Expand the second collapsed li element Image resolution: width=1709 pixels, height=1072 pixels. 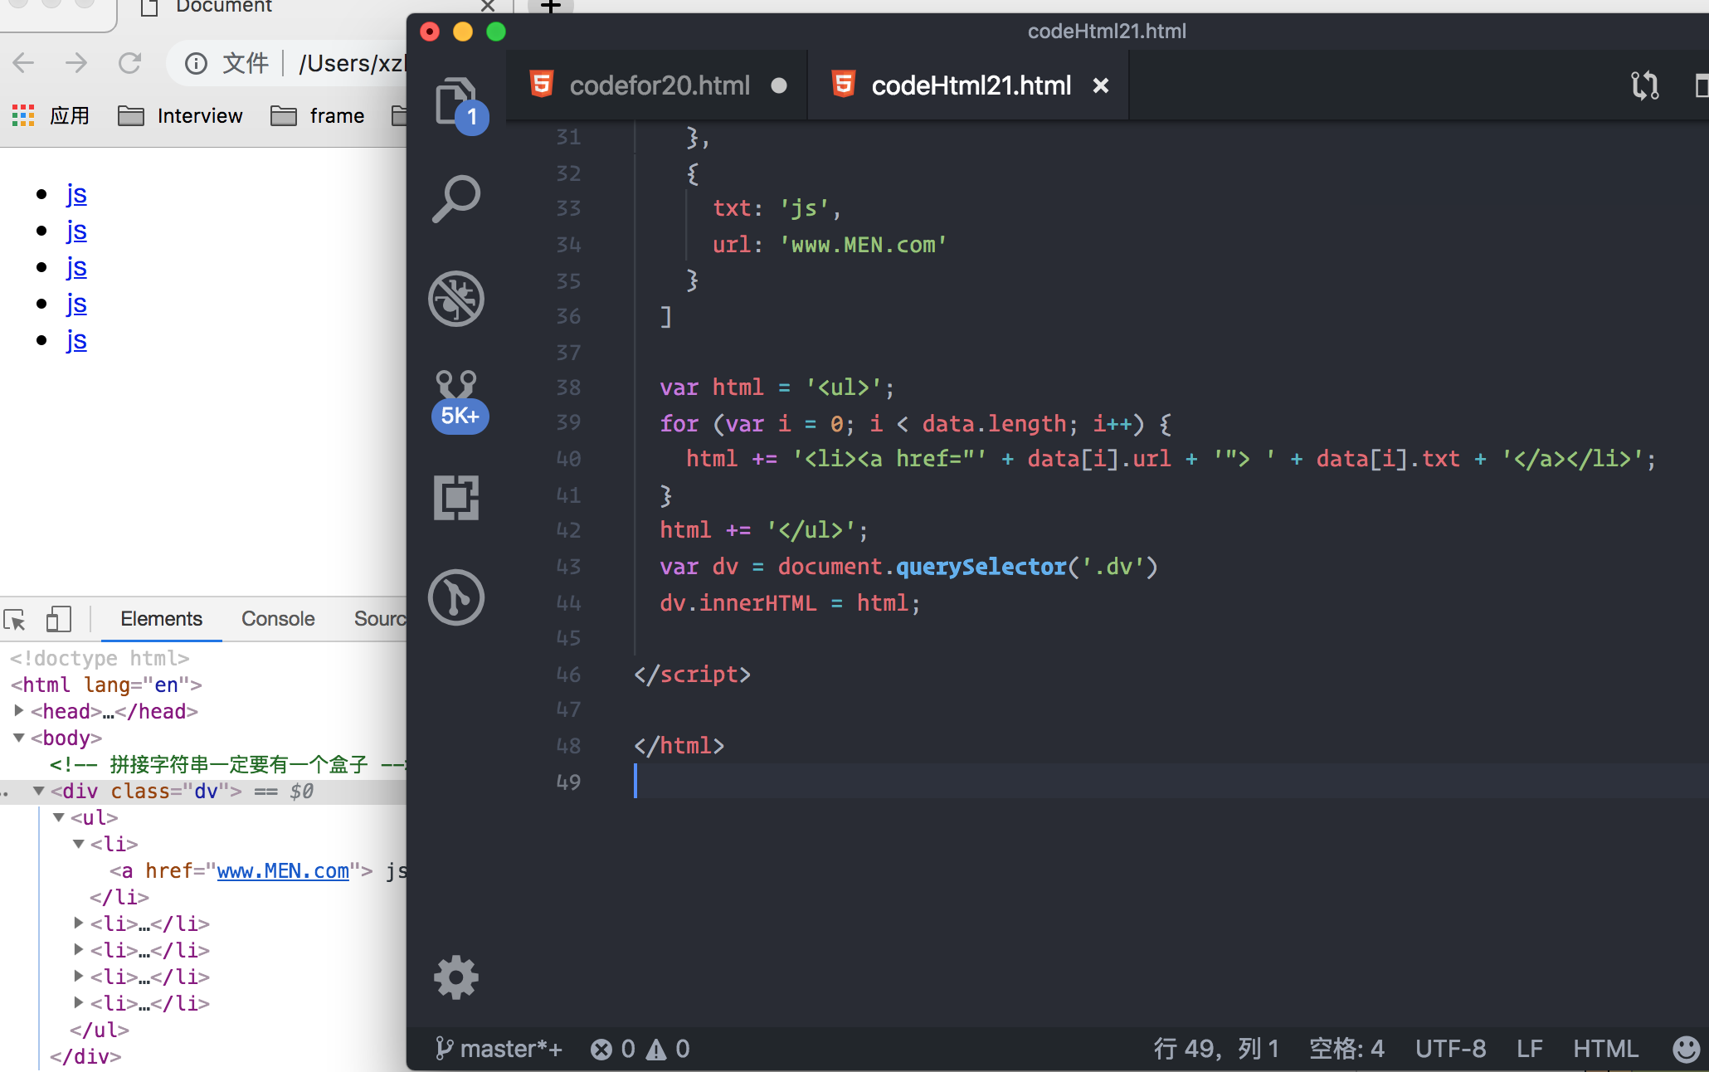(79, 950)
